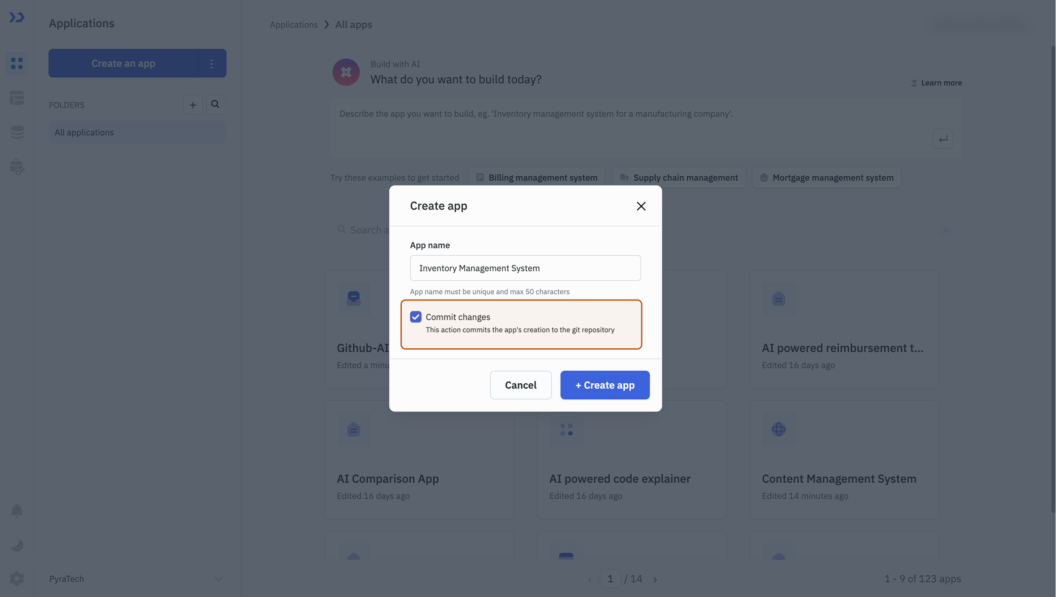The height and width of the screenshot is (597, 1056).
Task: Uncheck the Commit changes checkbox
Action: [416, 317]
